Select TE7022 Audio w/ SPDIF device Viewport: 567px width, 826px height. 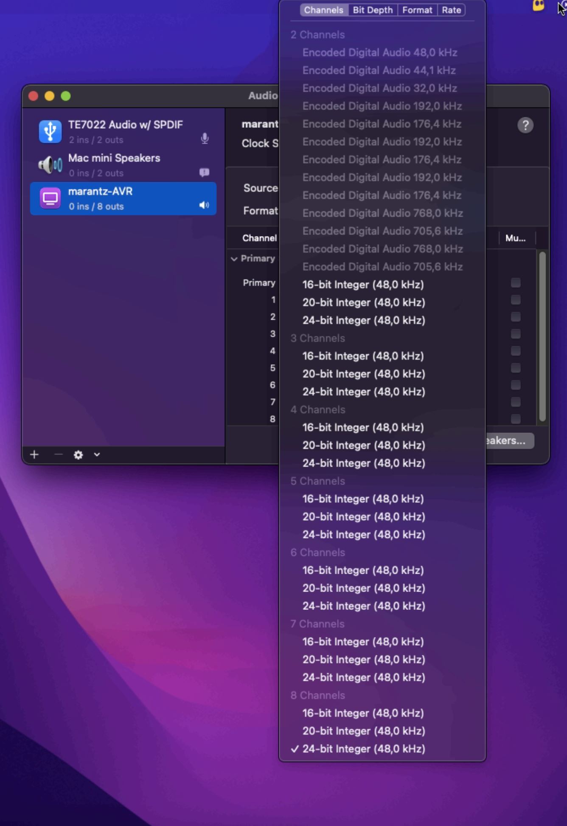tap(123, 132)
